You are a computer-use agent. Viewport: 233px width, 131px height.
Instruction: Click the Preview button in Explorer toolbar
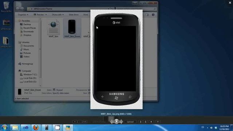[x=39, y=15]
